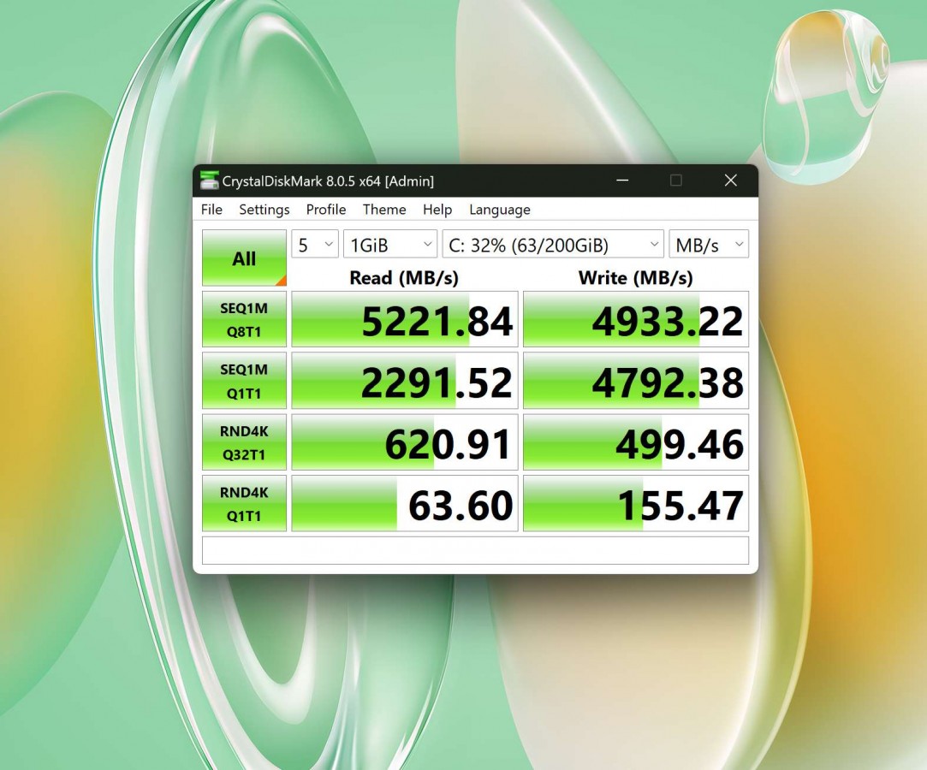This screenshot has width=927, height=770.
Task: Expand the test count dropdown showing 5
Action: click(x=315, y=244)
